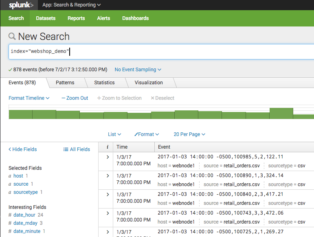Expand the first event row 100985

pyautogui.click(x=108, y=157)
